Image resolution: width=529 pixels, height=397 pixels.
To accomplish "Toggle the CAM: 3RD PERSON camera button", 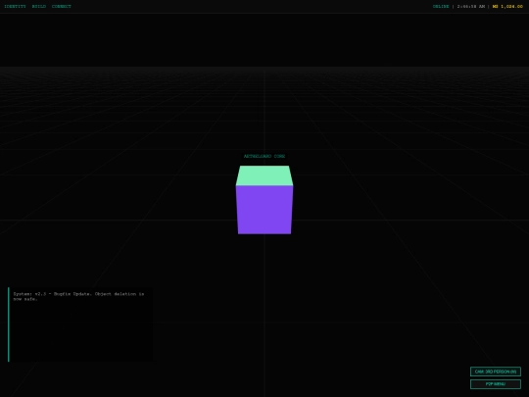I will (496, 372).
